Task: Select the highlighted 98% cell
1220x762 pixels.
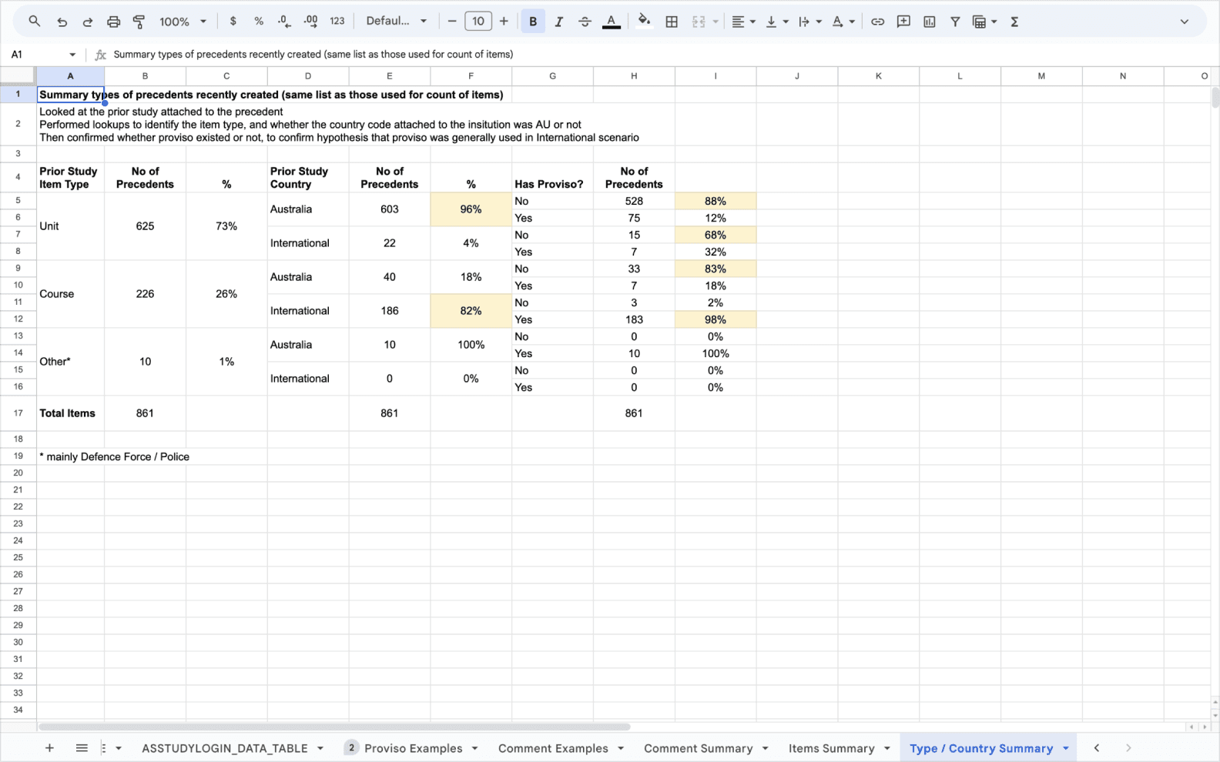Action: click(x=716, y=319)
